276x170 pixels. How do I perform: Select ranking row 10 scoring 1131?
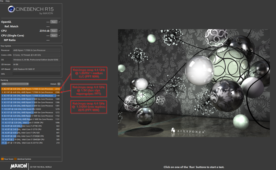(x=31, y=119)
